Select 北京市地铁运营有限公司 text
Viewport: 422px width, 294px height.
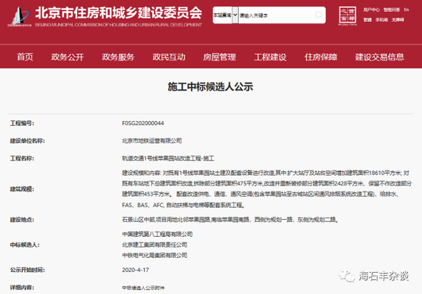tap(152, 141)
